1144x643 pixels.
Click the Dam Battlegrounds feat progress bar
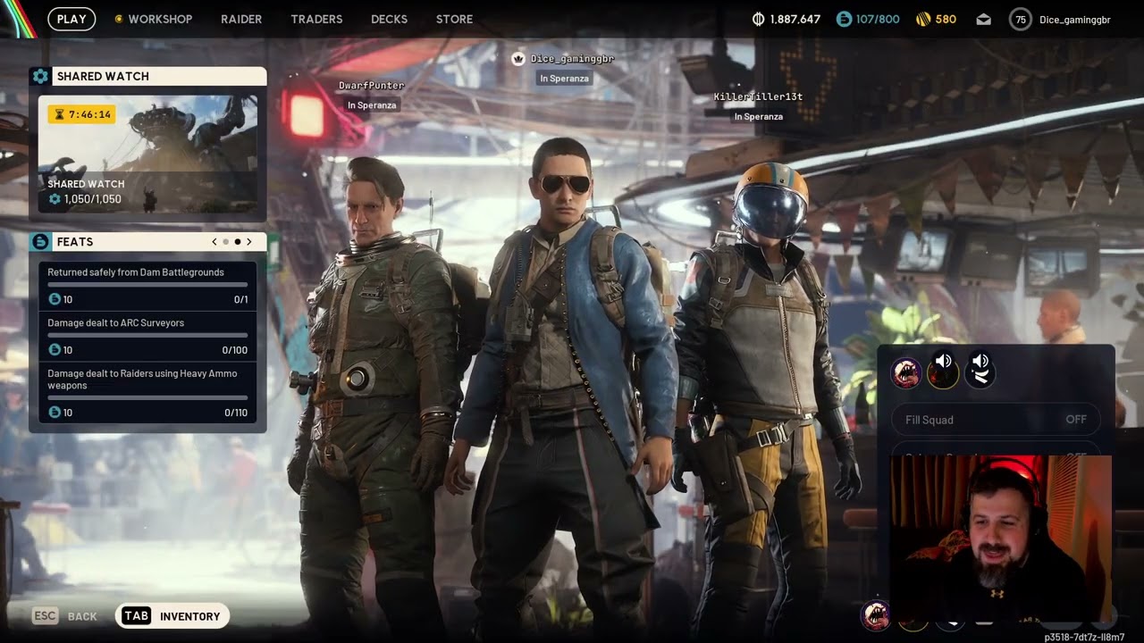click(x=147, y=285)
